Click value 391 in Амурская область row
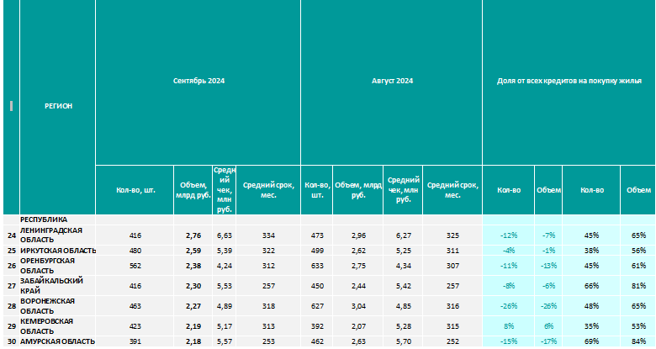Image resolution: width=656 pixels, height=349 pixels. [x=135, y=342]
